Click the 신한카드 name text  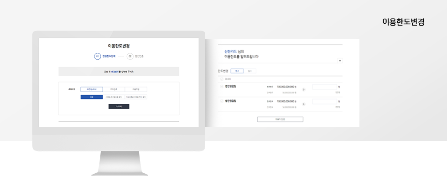tap(231, 52)
